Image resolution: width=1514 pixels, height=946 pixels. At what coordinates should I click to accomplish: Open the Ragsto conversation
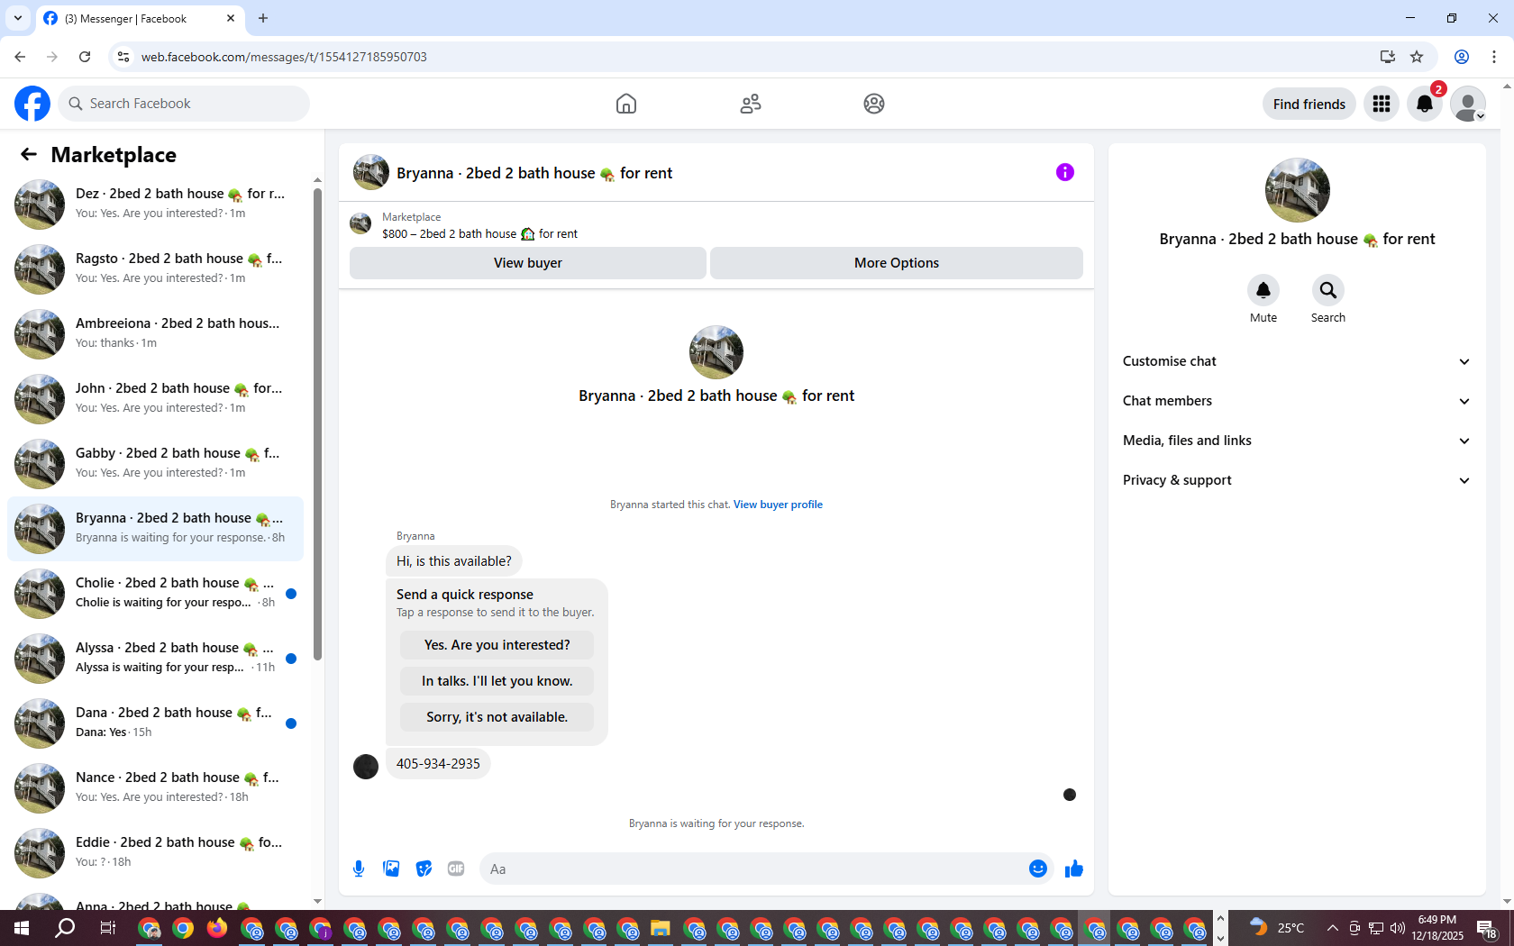pyautogui.click(x=155, y=268)
